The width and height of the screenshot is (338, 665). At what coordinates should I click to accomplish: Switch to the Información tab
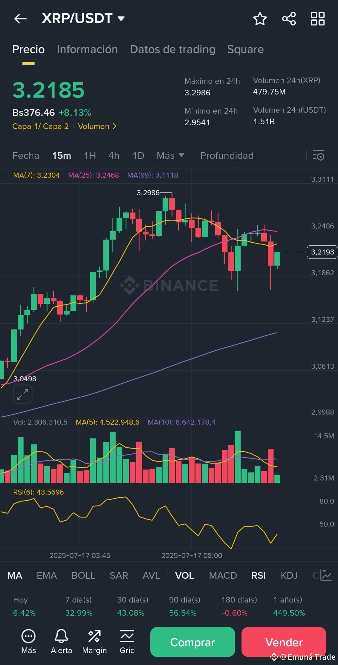(87, 49)
